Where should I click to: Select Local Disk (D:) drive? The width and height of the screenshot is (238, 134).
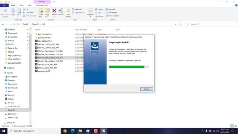[x=14, y=106]
